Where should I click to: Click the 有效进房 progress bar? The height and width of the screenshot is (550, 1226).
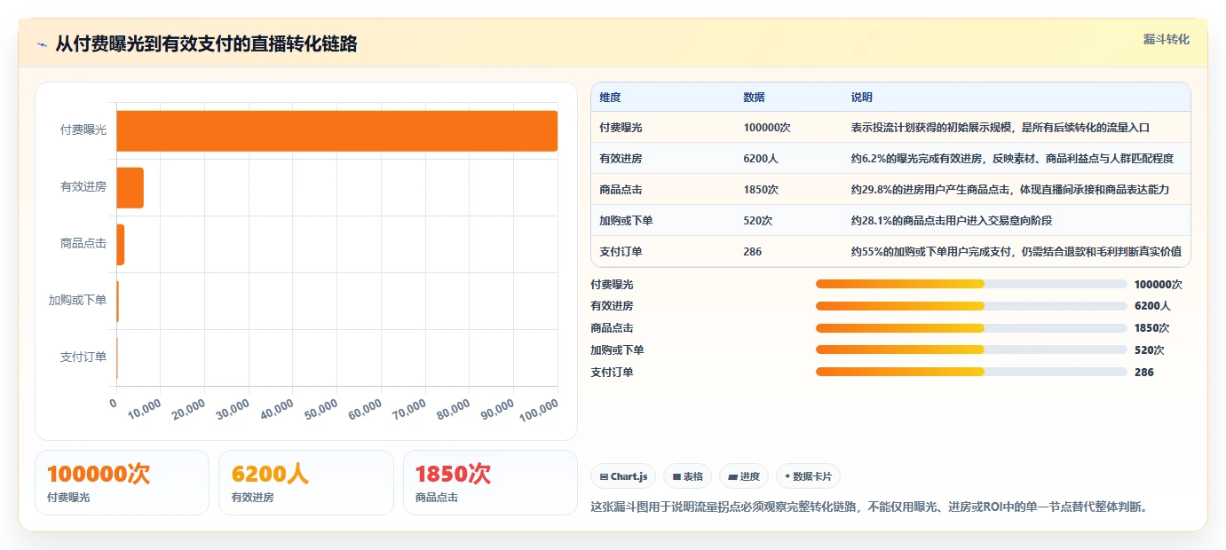pos(971,306)
